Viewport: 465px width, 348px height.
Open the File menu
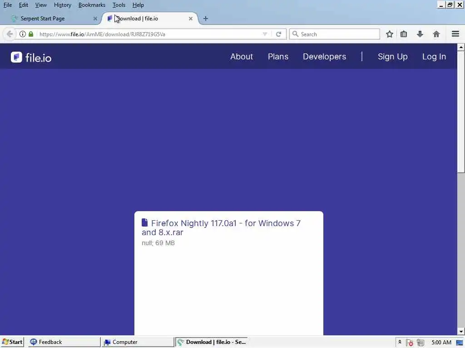8,5
